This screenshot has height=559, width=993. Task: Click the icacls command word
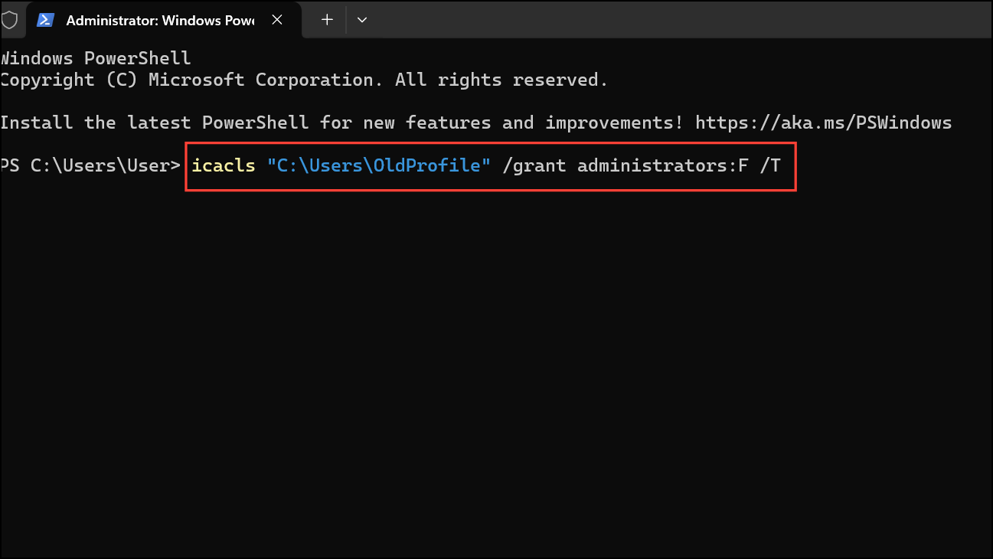[224, 165]
